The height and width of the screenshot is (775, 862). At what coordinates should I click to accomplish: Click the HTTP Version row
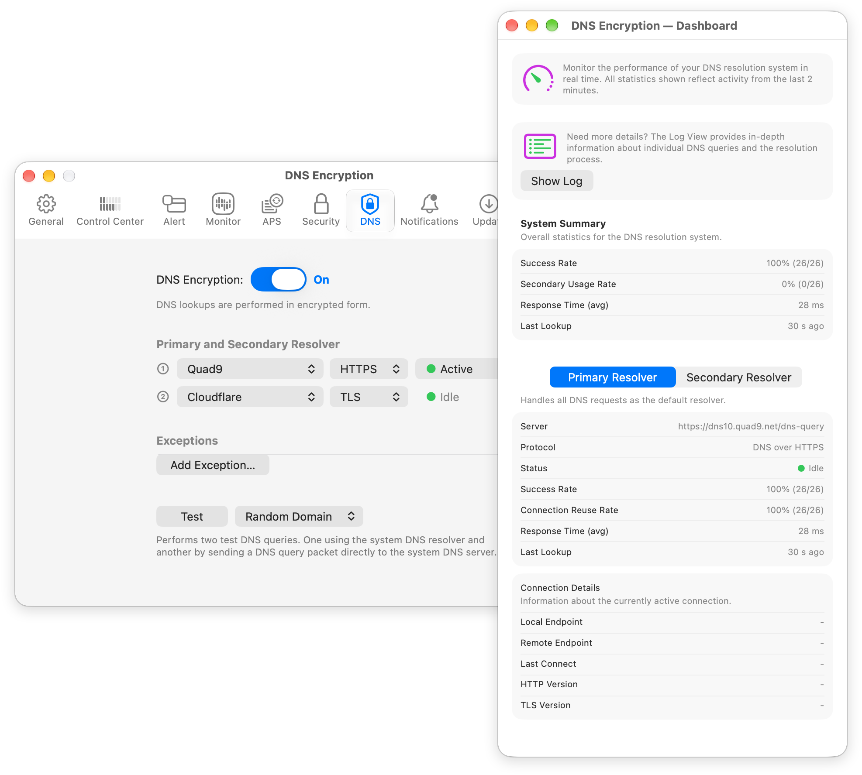672,684
